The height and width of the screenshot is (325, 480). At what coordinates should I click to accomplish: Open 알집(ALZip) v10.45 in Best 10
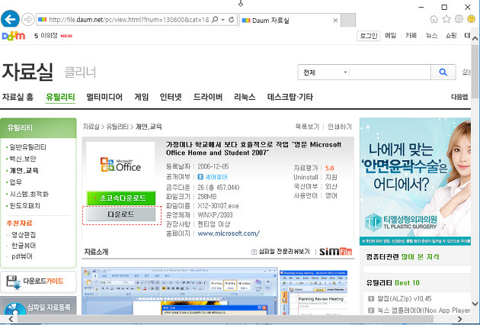pyautogui.click(x=404, y=298)
